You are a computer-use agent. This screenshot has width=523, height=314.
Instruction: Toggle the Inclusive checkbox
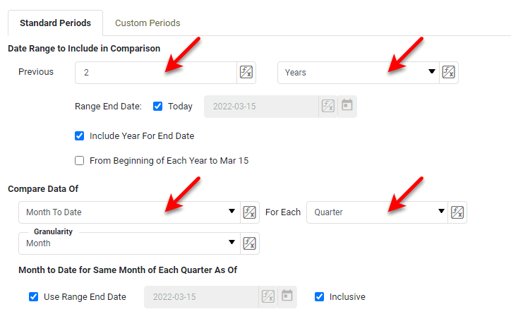[319, 296]
